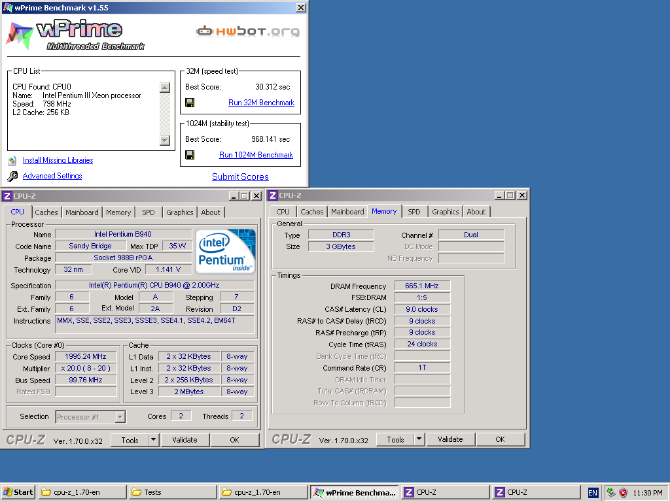Click the floppy disk save icon for the 32M score
The width and height of the screenshot is (670, 502).
[190, 103]
